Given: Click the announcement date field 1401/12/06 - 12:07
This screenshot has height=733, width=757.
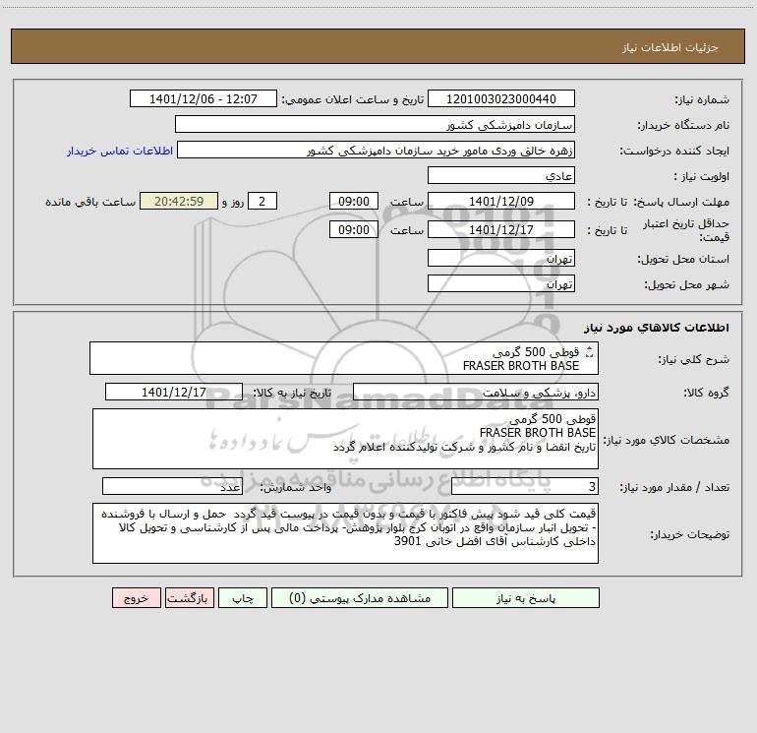Looking at the screenshot, I should click(204, 98).
